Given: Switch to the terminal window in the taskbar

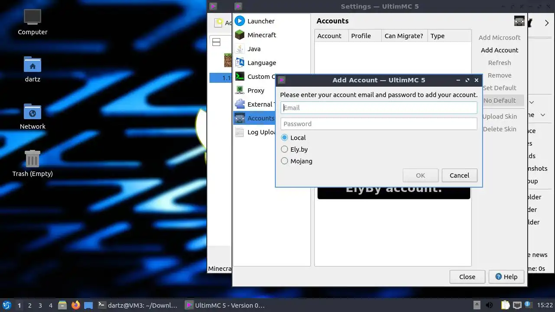Looking at the screenshot, I should tap(138, 305).
